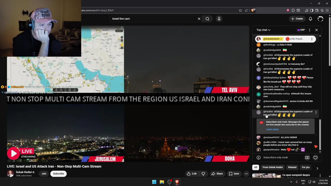Open the Ce spun europenii video thumbnail
The image size is (331, 186).
click(x=266, y=176)
